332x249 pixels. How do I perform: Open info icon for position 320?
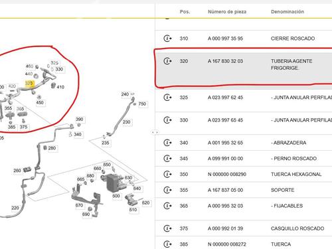pyautogui.click(x=167, y=61)
